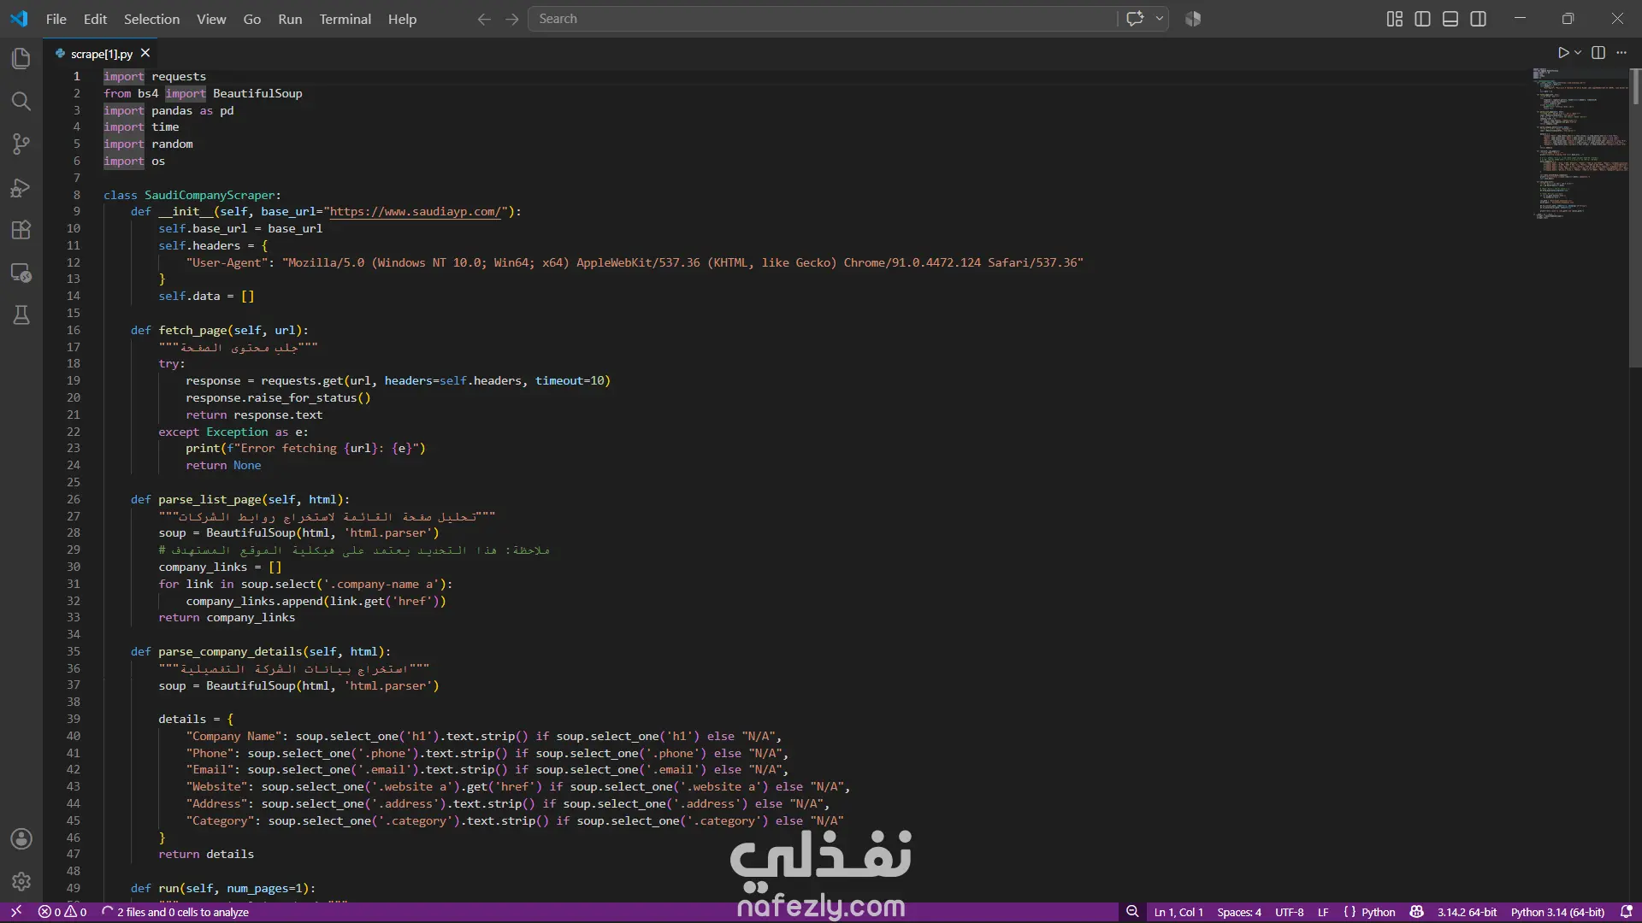The width and height of the screenshot is (1642, 923).
Task: Open the Accounts menu icon
Action: point(21,839)
